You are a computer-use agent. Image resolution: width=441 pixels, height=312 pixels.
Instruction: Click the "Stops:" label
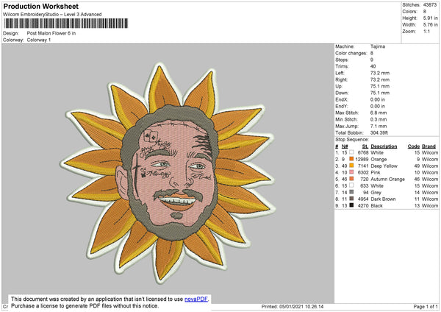point(342,60)
